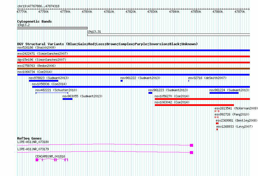Image resolution: width=258 pixels, height=176 pixels.
Task: Click the long nsv1058936 (Coe2014) blue bar
Action: coord(141,87)
